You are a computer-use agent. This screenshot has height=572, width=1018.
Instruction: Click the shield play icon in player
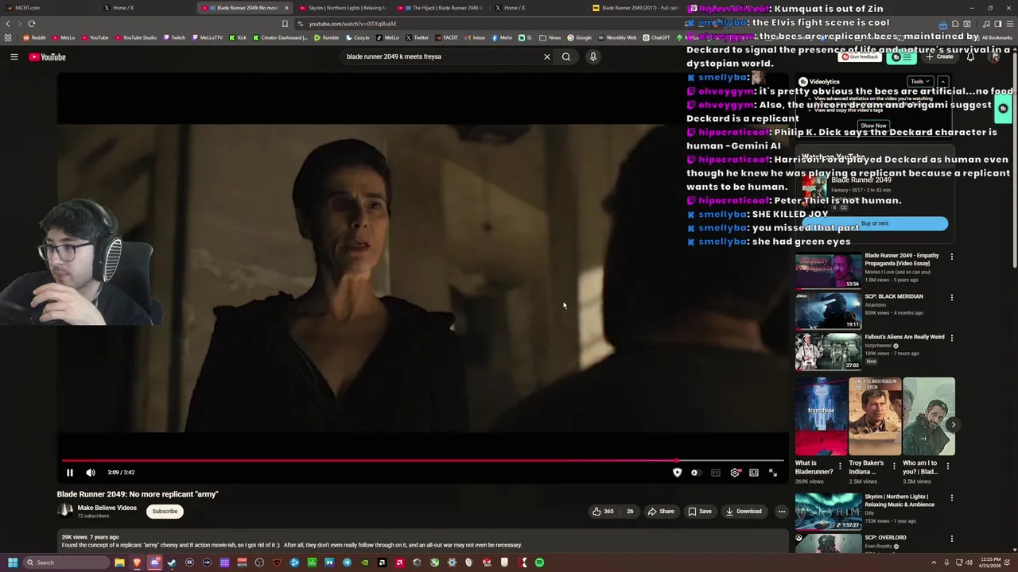[x=678, y=473]
